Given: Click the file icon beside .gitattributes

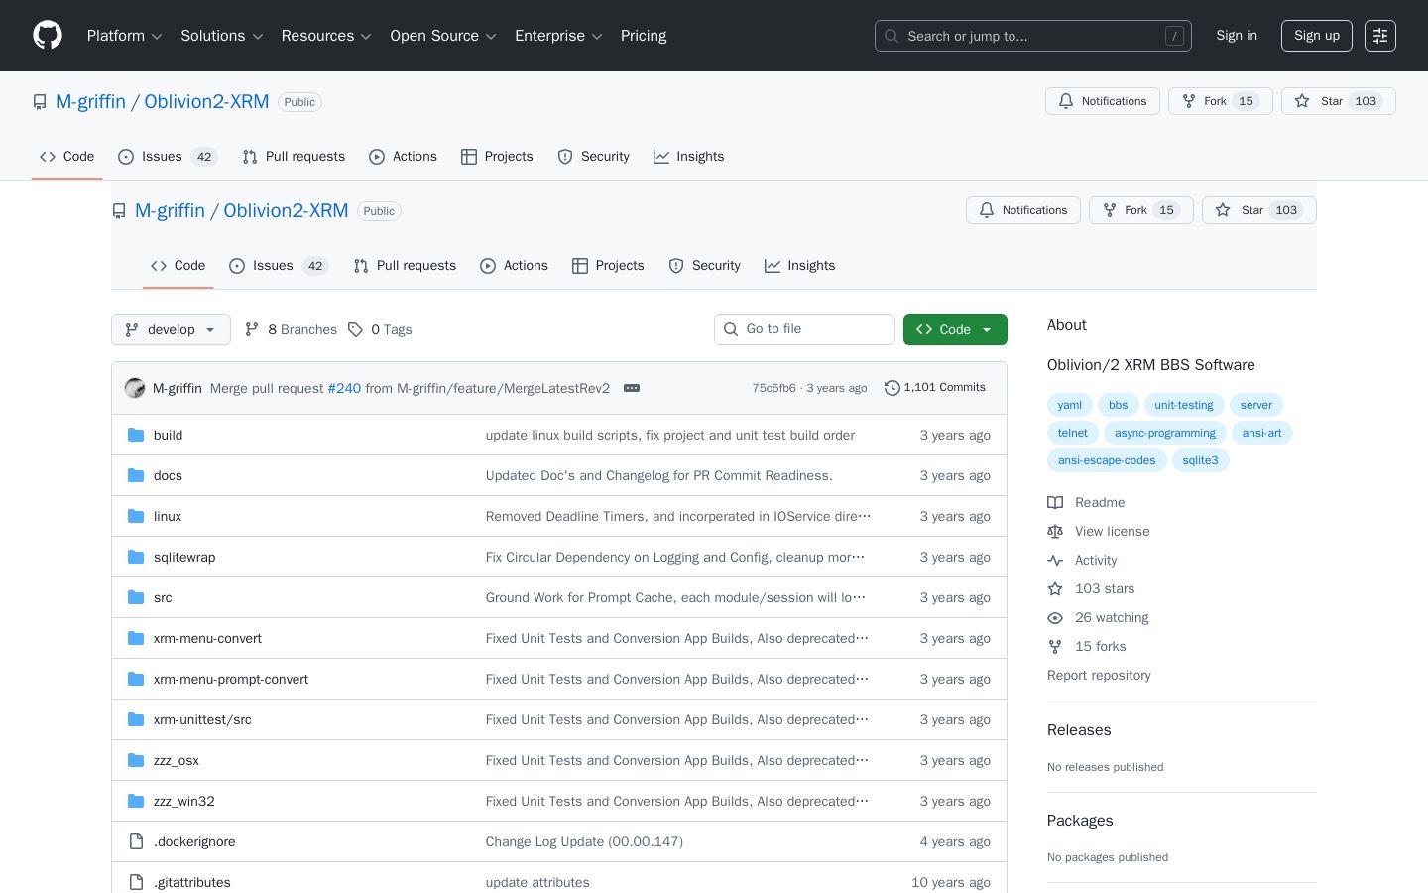Looking at the screenshot, I should pos(136,882).
